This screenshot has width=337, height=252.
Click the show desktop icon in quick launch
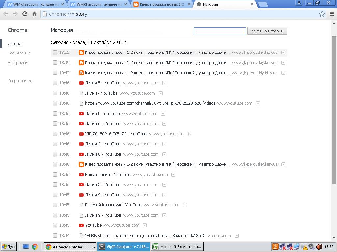[26, 247]
